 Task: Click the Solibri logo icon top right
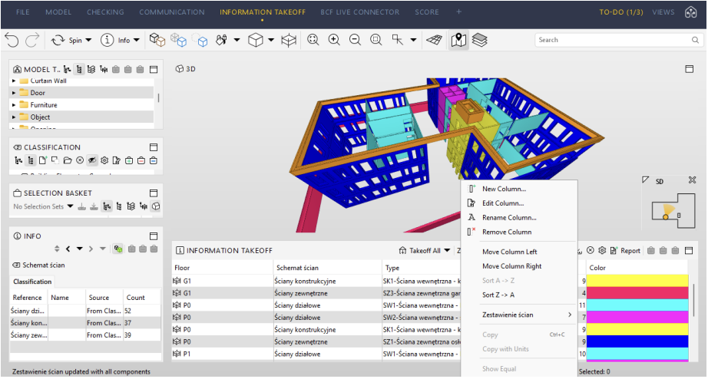691,12
